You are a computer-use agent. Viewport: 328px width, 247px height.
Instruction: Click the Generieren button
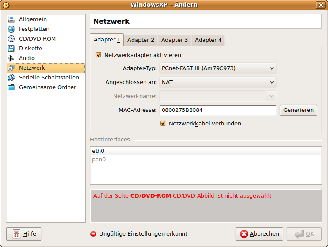pos(298,110)
